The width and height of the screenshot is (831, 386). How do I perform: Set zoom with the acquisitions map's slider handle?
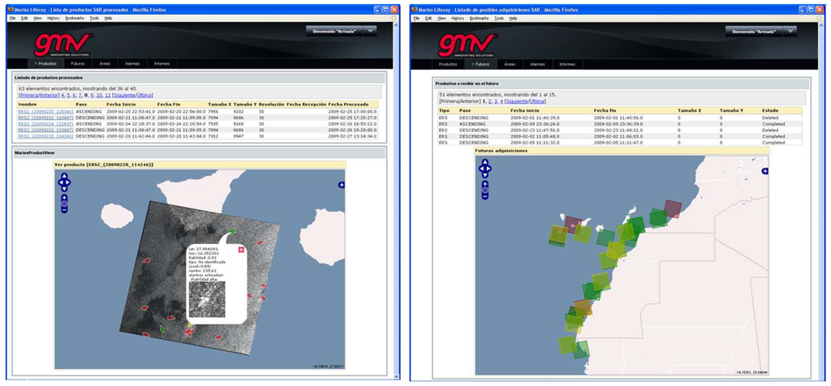(485, 190)
